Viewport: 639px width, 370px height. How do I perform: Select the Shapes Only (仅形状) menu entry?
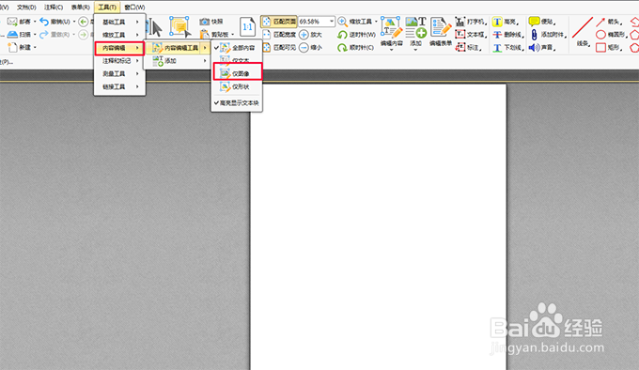[237, 86]
